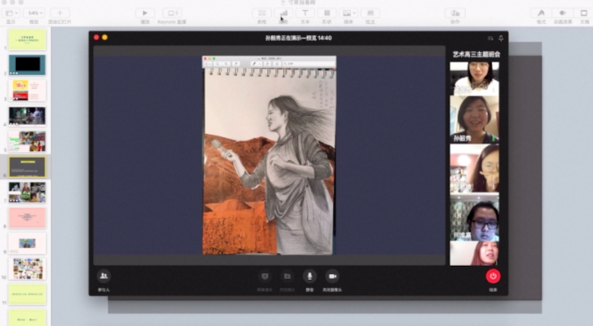Click the third participant video with bookshelf background
Image resolution: width=593 pixels, height=326 pixels.
474,168
